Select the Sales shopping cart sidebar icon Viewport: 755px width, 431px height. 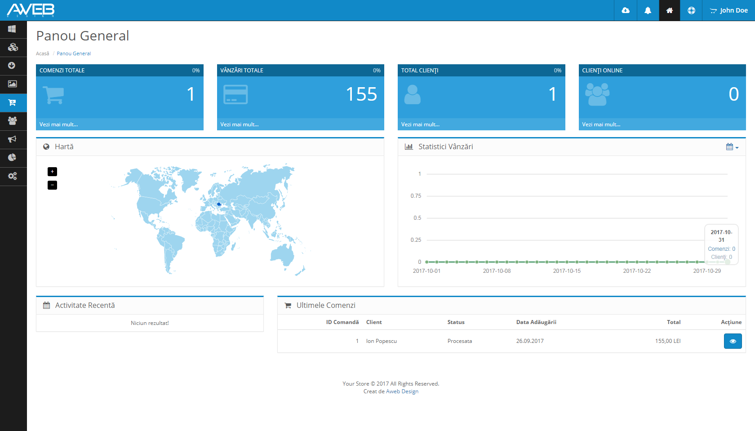point(12,103)
